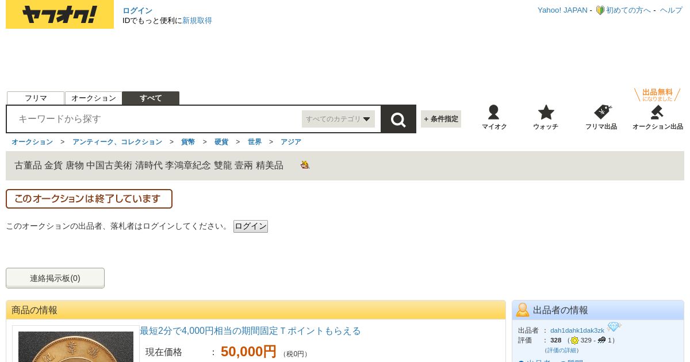Click the 50,000円 current price text
The height and width of the screenshot is (362, 690).
tap(248, 352)
